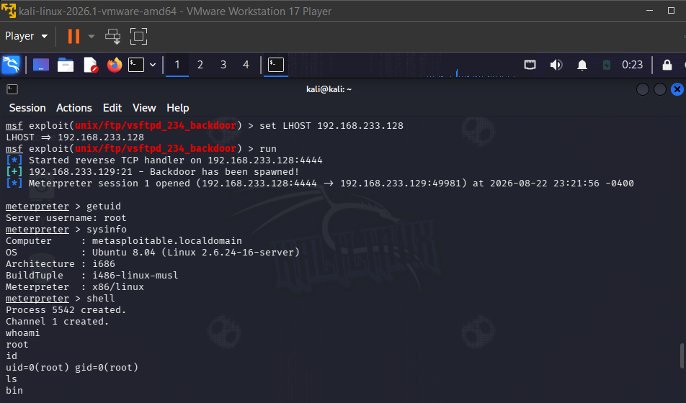This screenshot has width=686, height=403.
Task: Open the View menu
Action: 144,107
